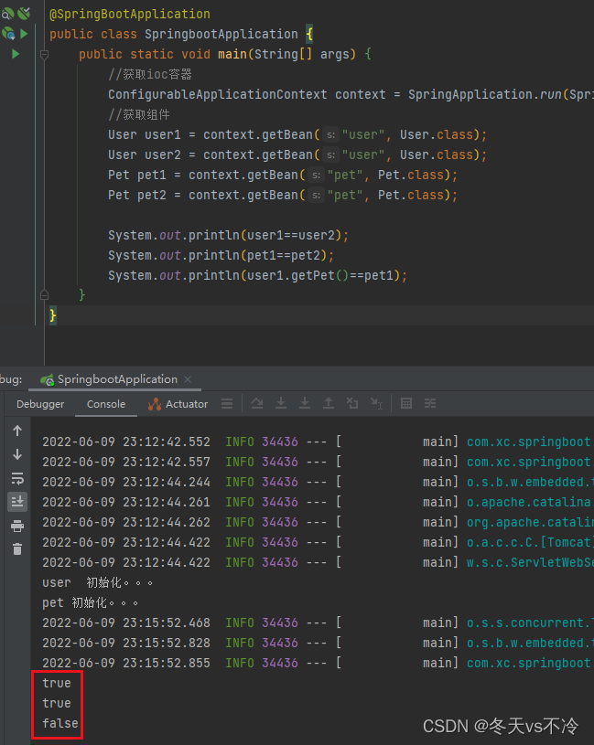This screenshot has width=594, height=745.
Task: Click log line timestamped 23:15:52.855
Action: point(317,663)
